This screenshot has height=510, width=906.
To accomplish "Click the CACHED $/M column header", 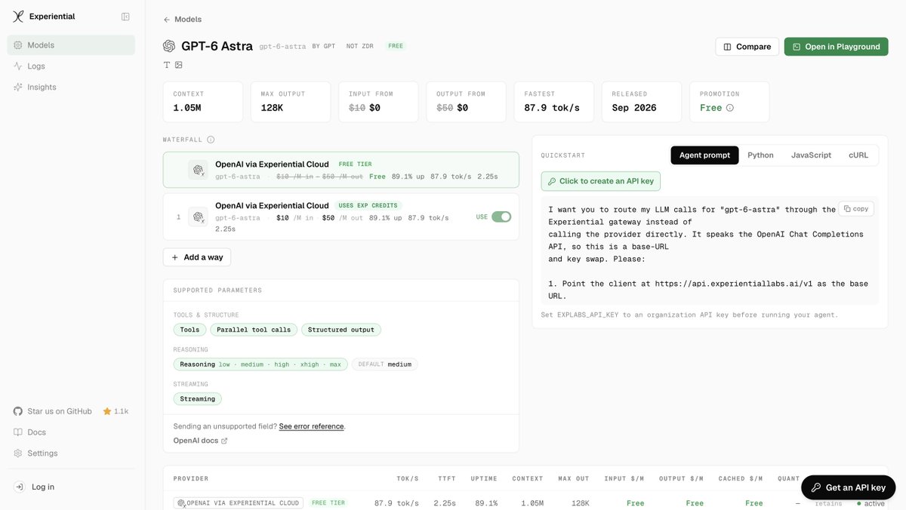I will 741,479.
